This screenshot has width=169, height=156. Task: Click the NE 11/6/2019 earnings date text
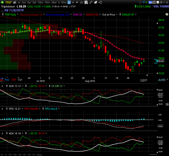pos(14,10)
